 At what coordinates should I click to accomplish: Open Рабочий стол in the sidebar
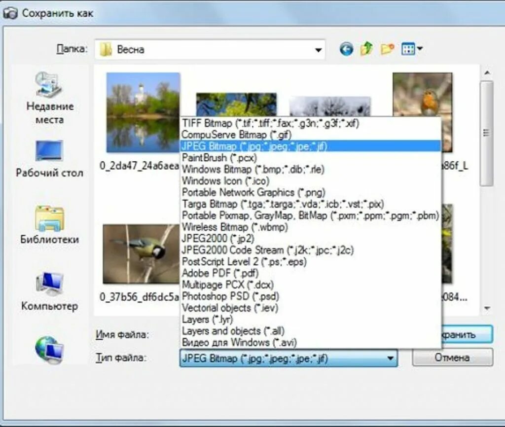point(49,159)
